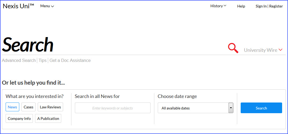Select the A Publication option
Viewport: 288px width, 134px height.
[x=48, y=119]
